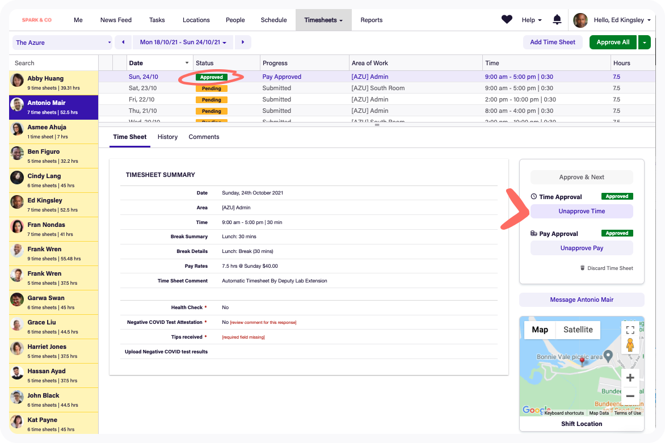Select Ed Kingsley in employee list
The height and width of the screenshot is (443, 665).
click(54, 205)
